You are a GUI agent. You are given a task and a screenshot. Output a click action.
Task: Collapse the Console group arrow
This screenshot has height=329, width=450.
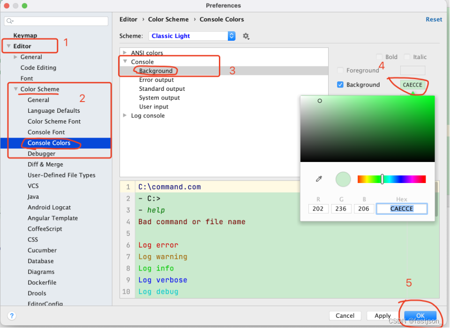(x=125, y=61)
